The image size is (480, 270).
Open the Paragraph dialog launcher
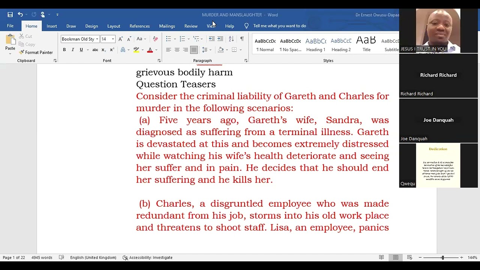(x=246, y=61)
